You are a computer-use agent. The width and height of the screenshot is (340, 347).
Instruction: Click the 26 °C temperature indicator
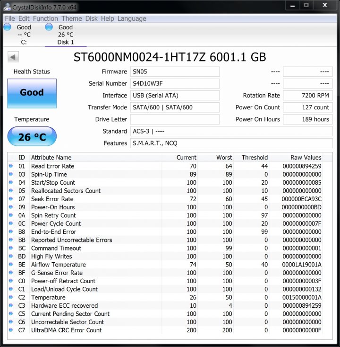point(32,136)
